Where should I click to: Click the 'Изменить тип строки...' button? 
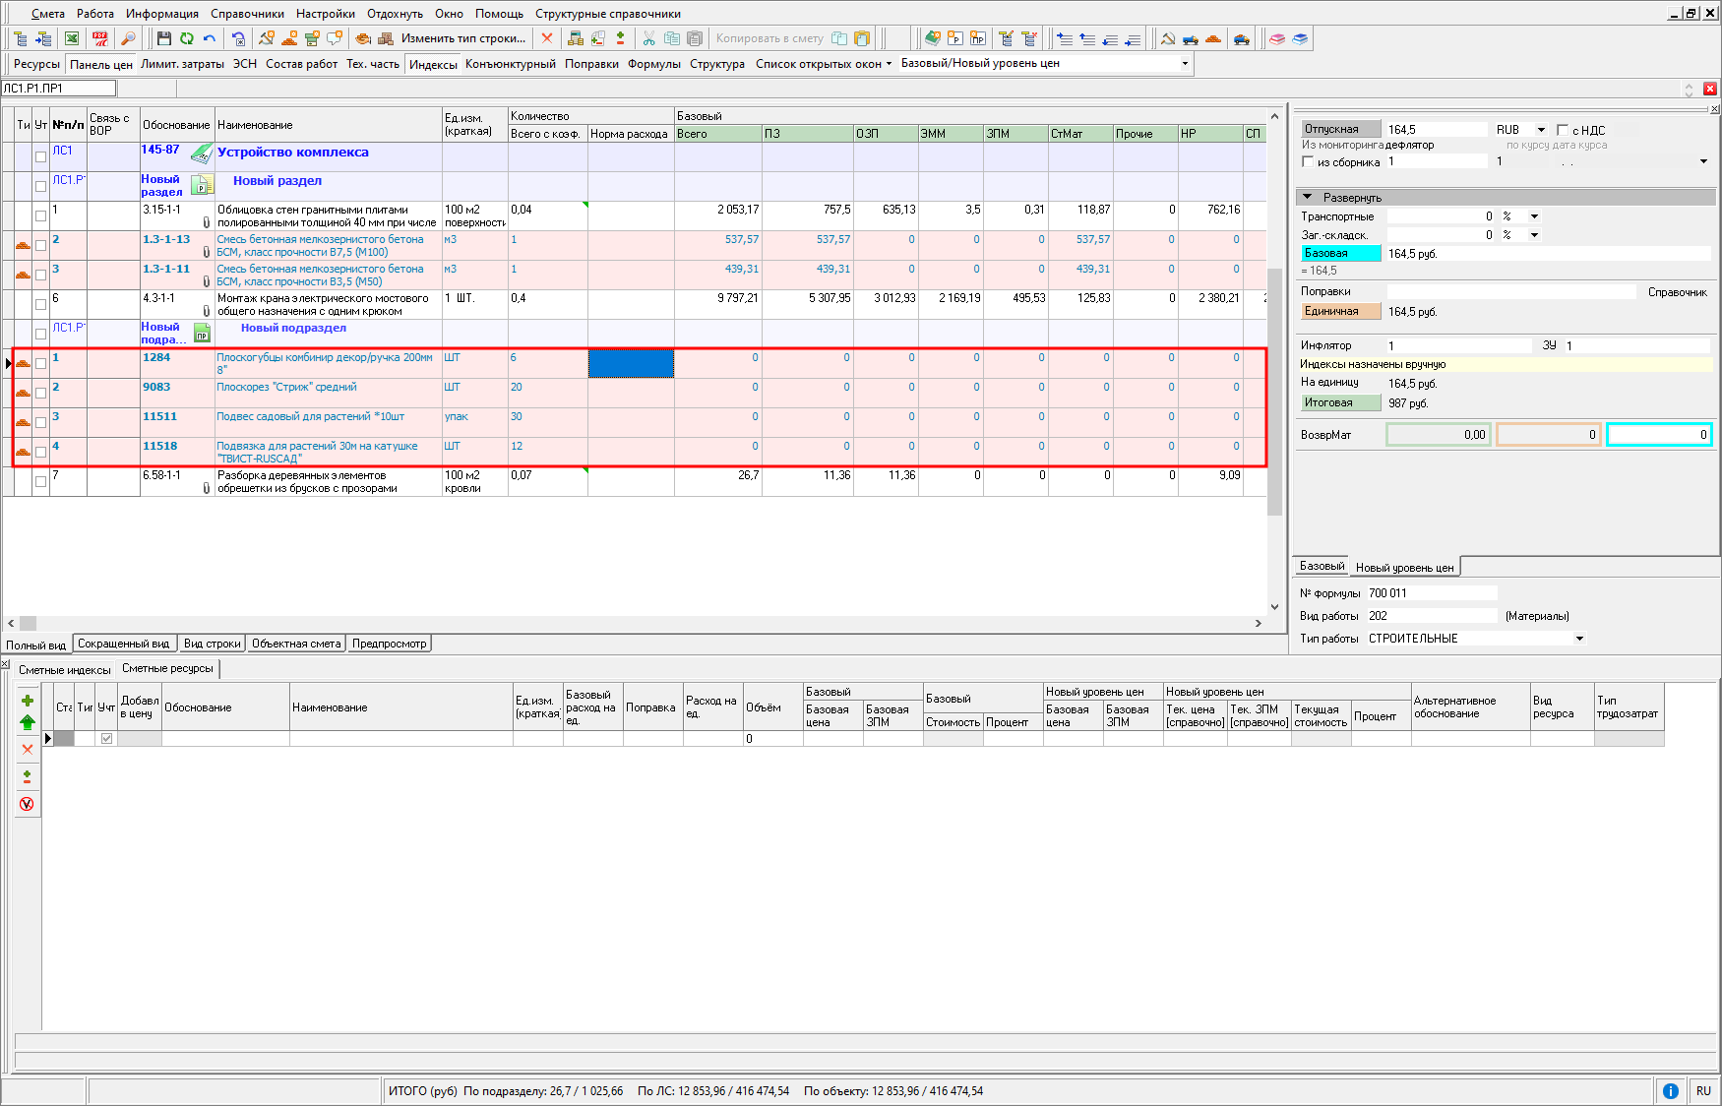tap(462, 38)
